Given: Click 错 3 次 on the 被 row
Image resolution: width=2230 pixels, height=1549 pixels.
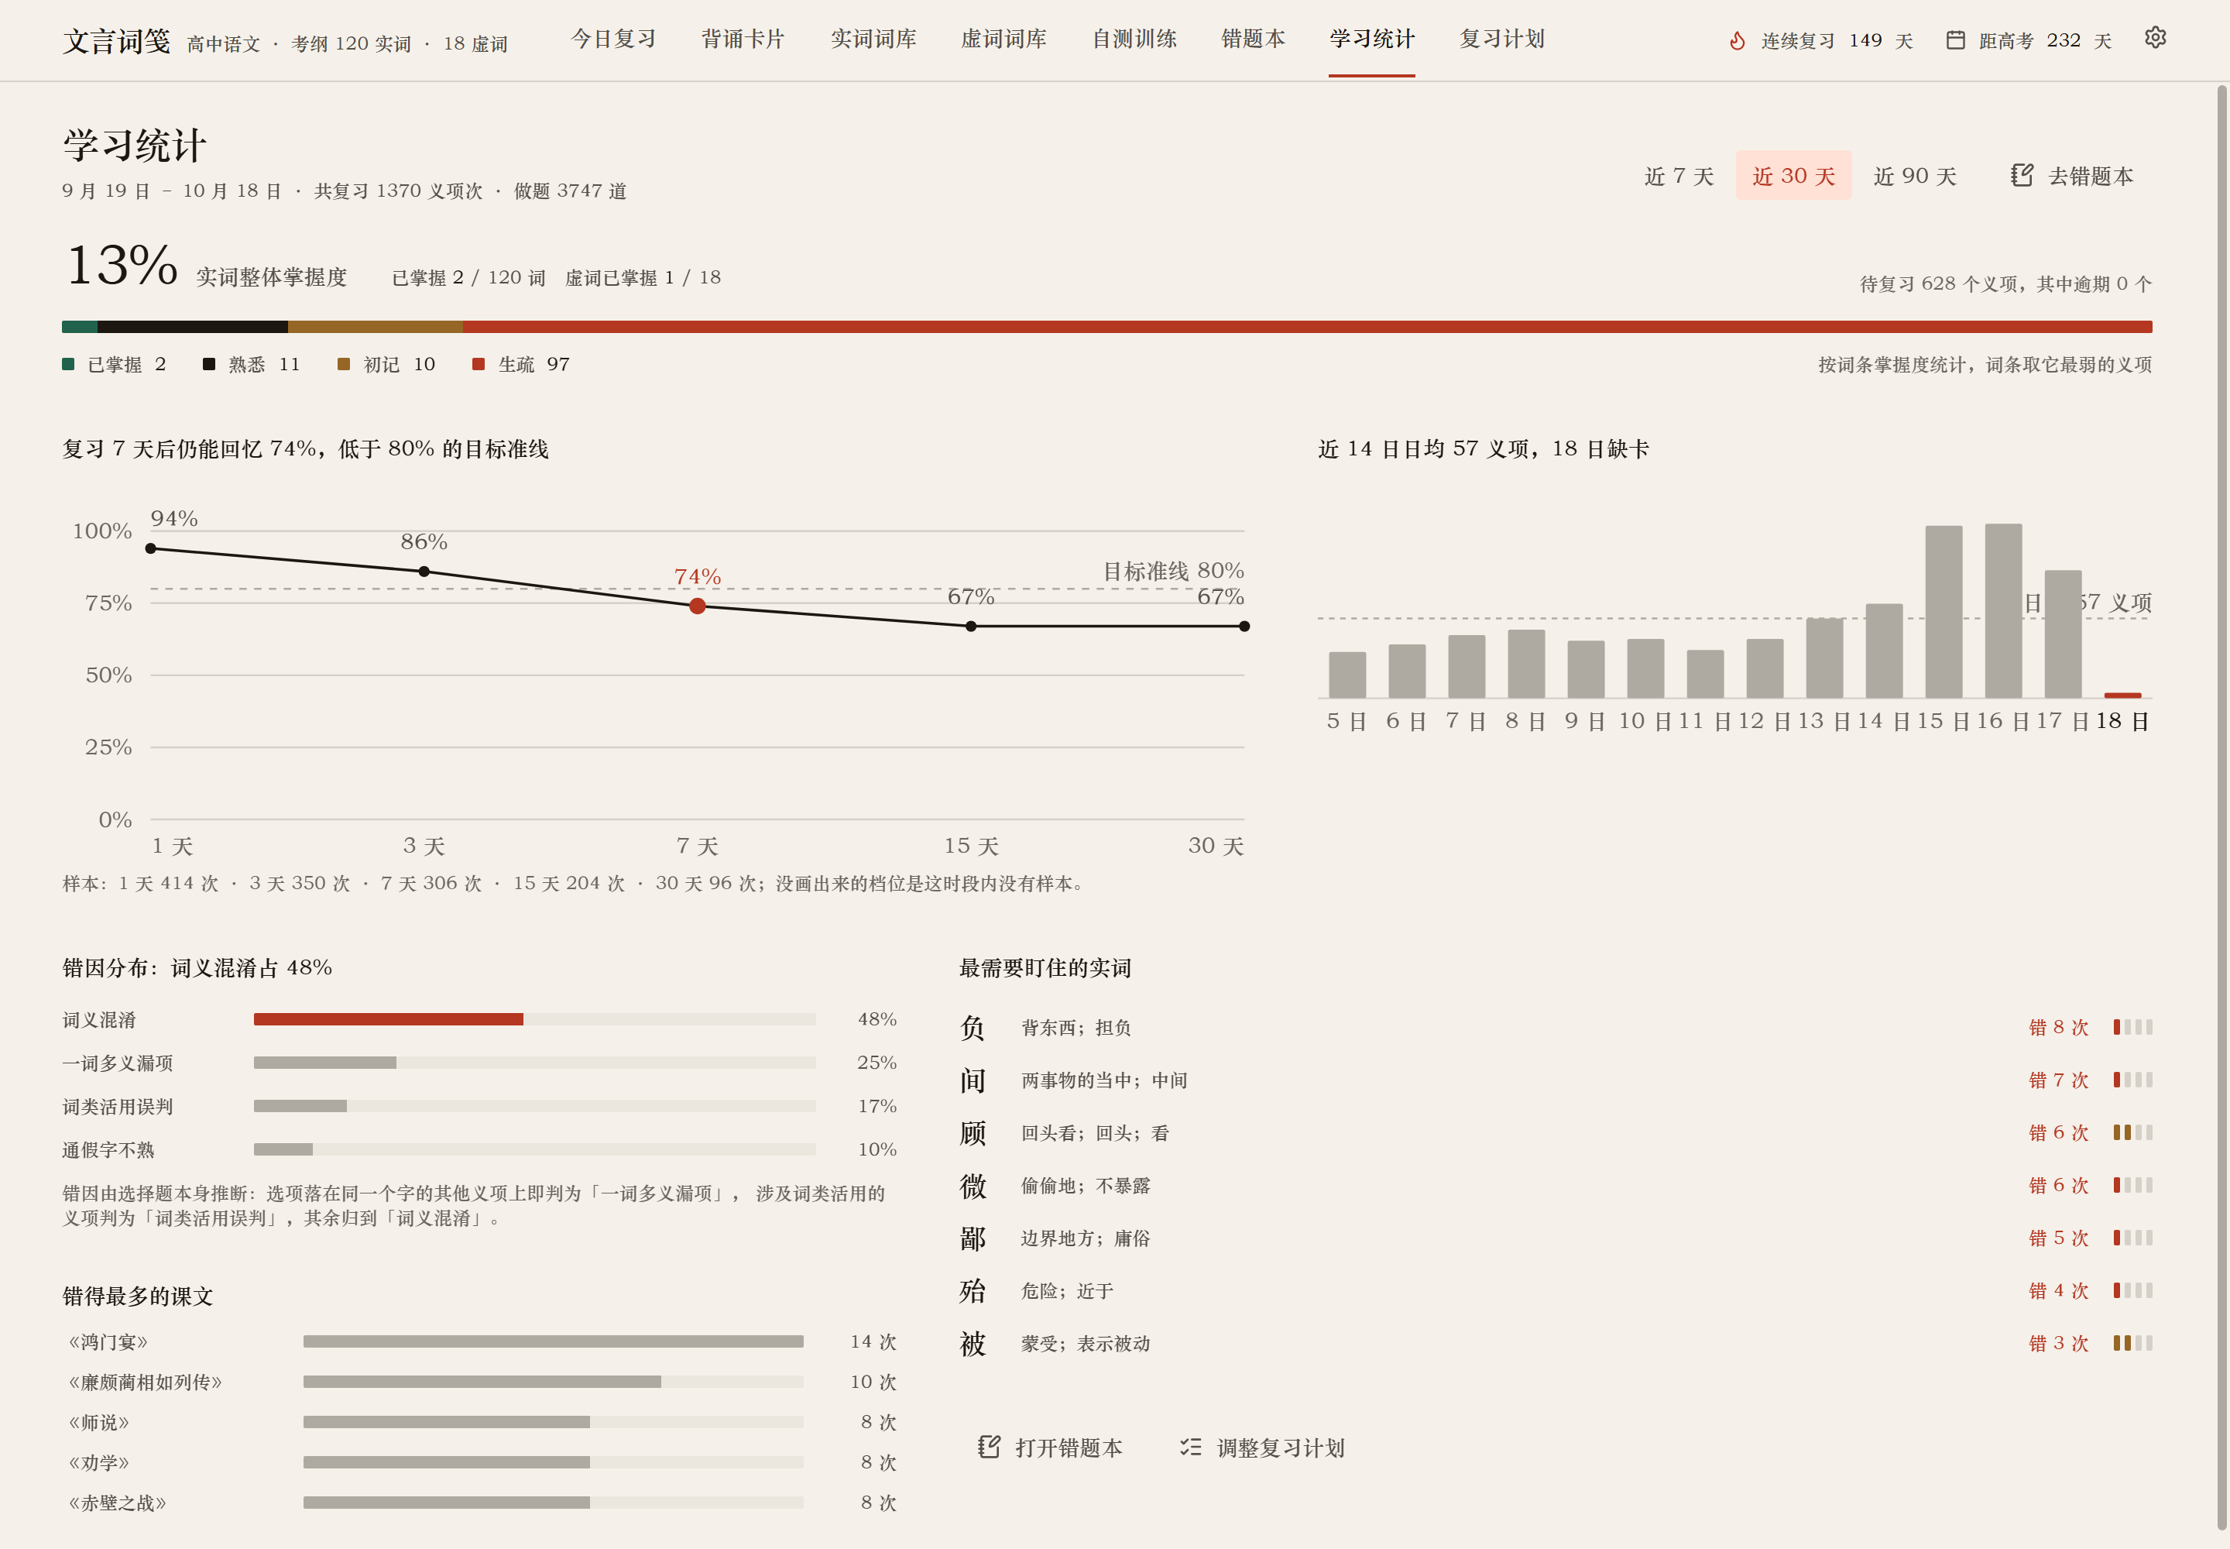Looking at the screenshot, I should (x=2058, y=1343).
